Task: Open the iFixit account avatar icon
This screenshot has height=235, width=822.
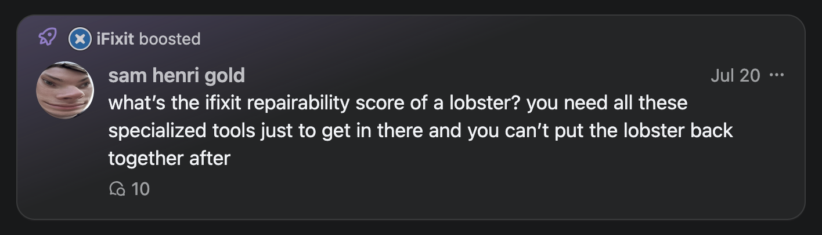Action: coord(80,39)
